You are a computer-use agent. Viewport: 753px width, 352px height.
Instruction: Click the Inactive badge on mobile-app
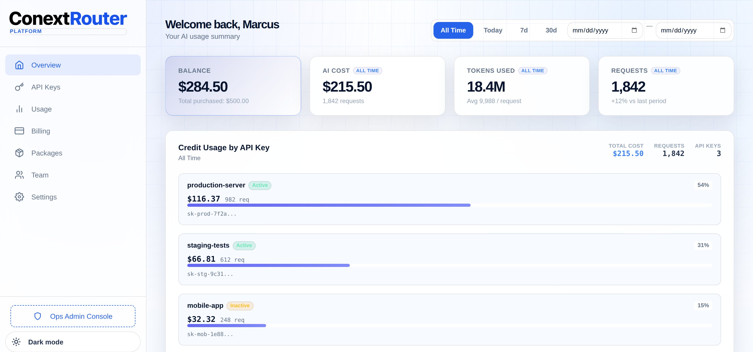[240, 305]
